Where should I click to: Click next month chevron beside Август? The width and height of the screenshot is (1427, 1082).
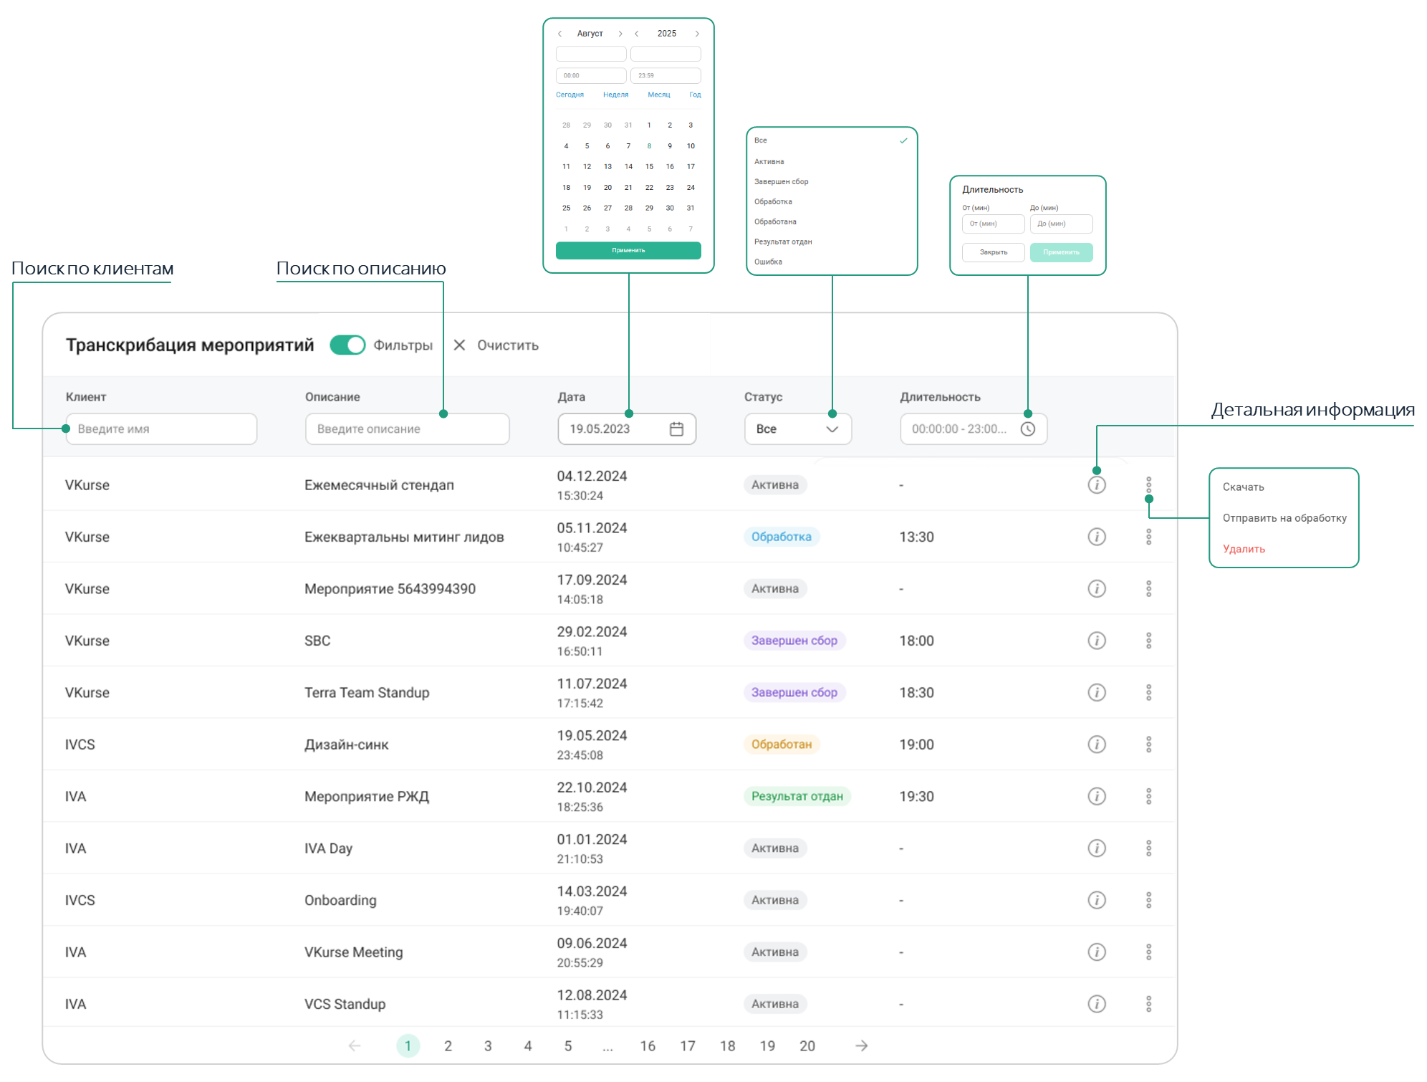coord(620,34)
